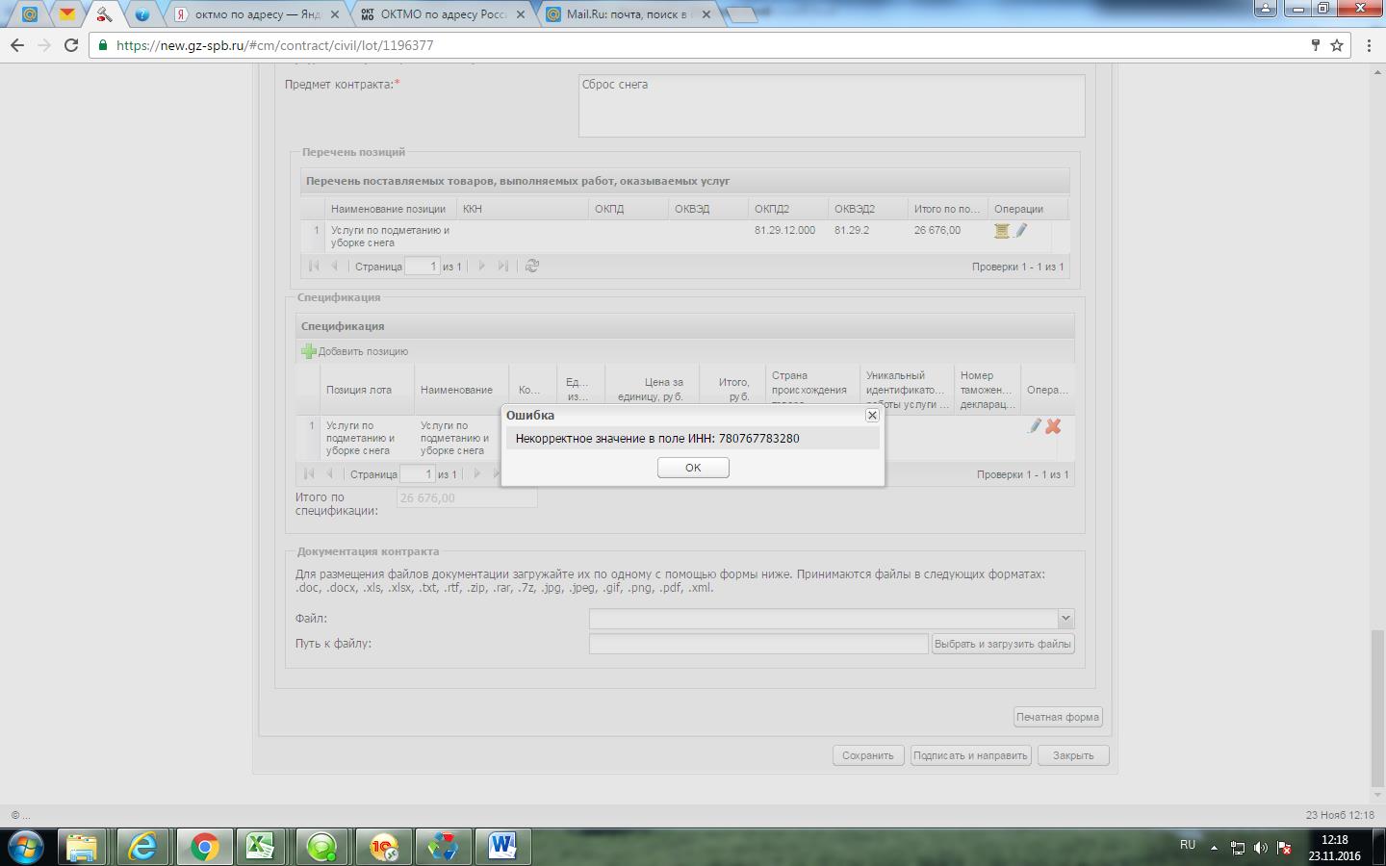Viewport: 1386px width, 866px height.
Task: Delete the specification row with red X
Action: click(x=1053, y=426)
